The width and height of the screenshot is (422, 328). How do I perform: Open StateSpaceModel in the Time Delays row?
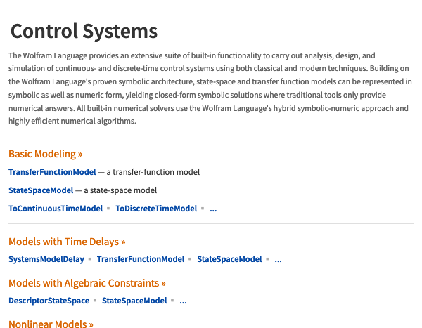(229, 259)
